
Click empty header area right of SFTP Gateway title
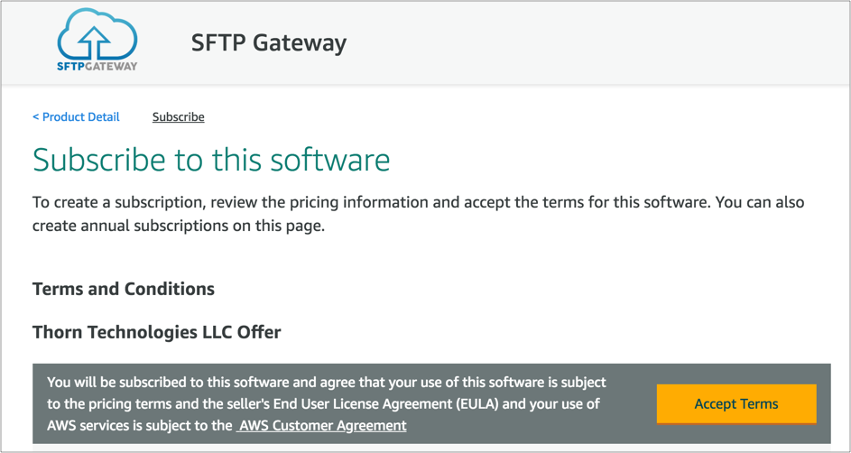[x=587, y=42]
